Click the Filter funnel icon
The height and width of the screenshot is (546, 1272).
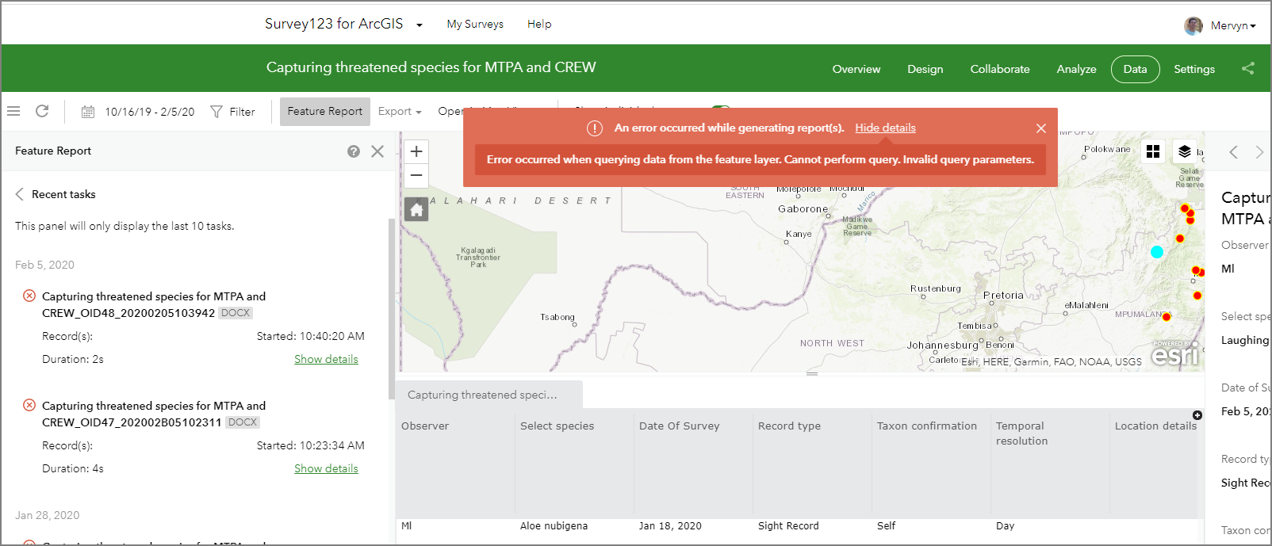216,112
